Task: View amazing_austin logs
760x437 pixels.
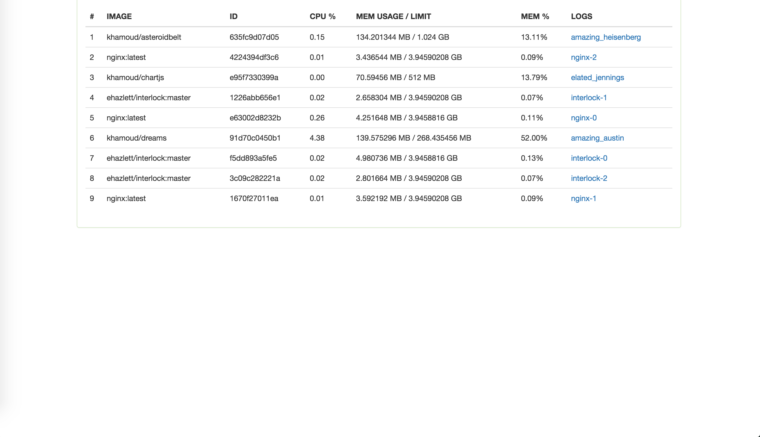Action: pos(597,138)
